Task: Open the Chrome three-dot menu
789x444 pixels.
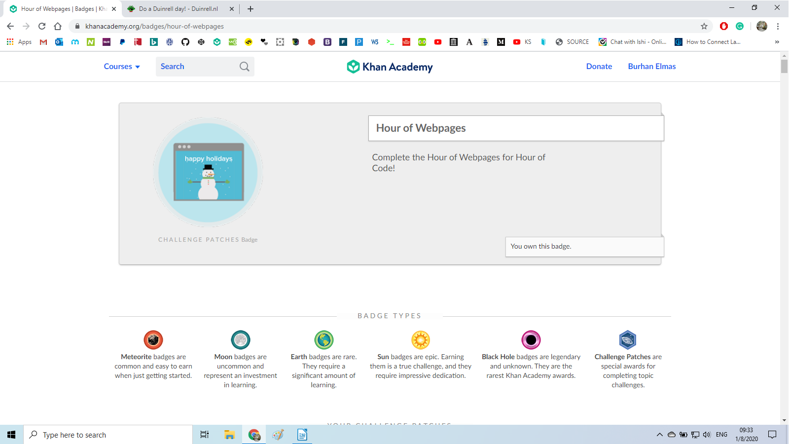Action: pos(778,26)
